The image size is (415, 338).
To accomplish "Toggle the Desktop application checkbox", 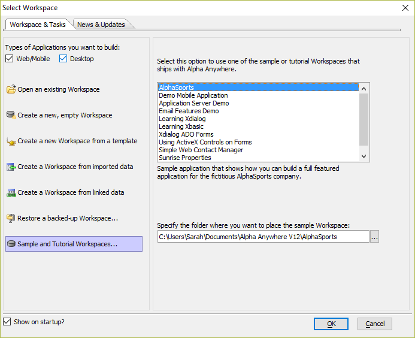I will click(x=63, y=59).
